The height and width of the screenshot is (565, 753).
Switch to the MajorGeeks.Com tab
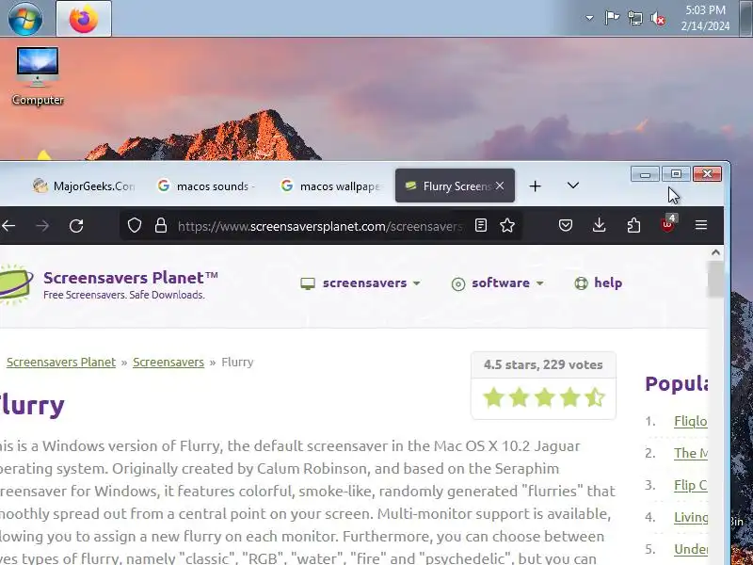(x=84, y=186)
